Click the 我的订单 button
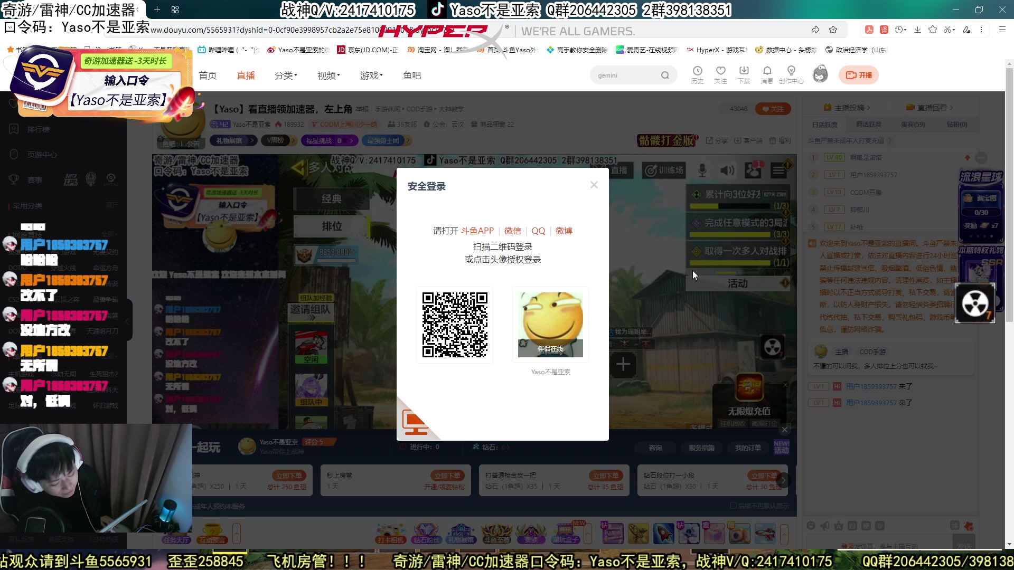This screenshot has width=1014, height=570. click(748, 448)
